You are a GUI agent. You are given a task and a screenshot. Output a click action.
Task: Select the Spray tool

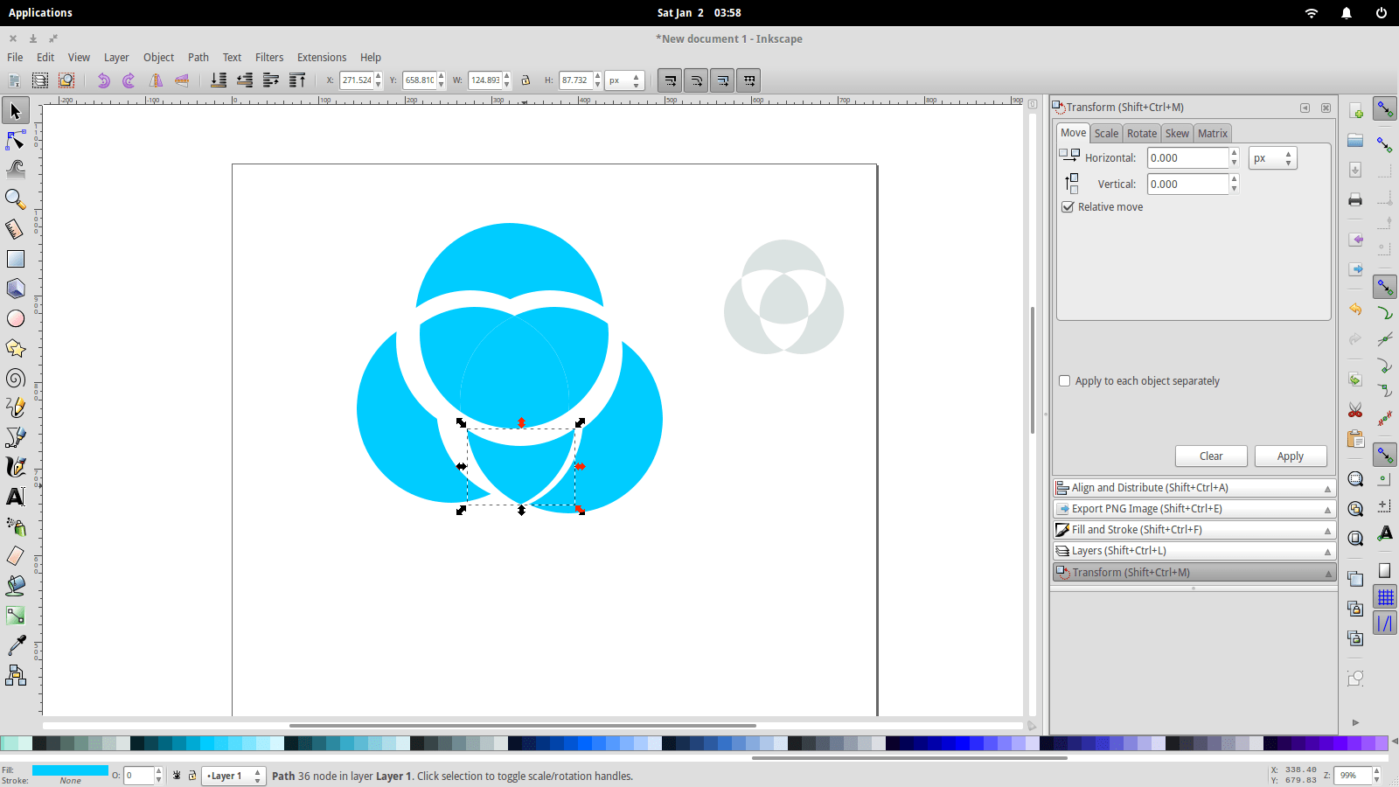tap(16, 526)
